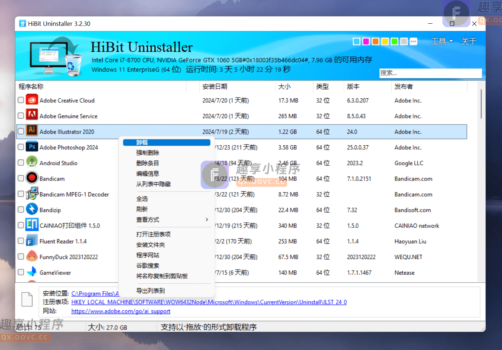Tick the Adobe Photoshop 2024 checkbox
The image size is (502, 350).
pyautogui.click(x=21, y=147)
